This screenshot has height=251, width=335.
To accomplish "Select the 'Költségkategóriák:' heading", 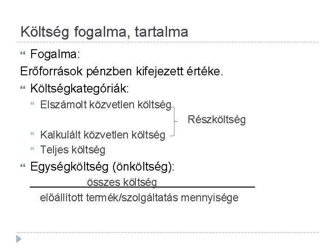I will (x=80, y=89).
